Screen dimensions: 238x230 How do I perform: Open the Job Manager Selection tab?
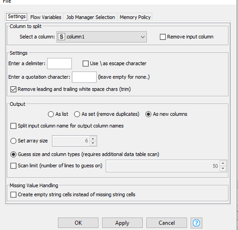tap(91, 17)
